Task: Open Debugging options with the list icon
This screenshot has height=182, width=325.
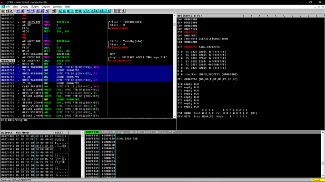Action: [x=116, y=11]
